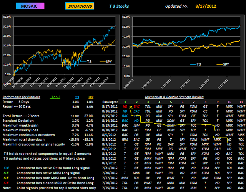Click the 8/13/2012 date row label
Image resolution: width=246 pixels, height=192 pixels.
110,126
